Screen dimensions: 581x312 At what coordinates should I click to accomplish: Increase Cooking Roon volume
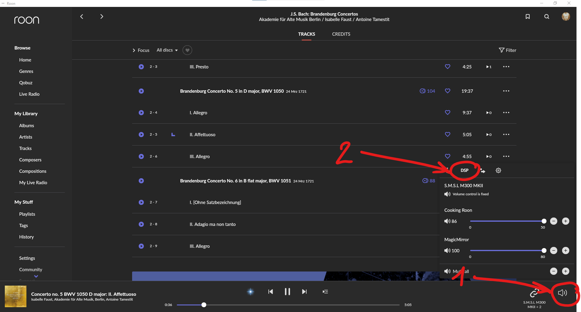pyautogui.click(x=566, y=221)
